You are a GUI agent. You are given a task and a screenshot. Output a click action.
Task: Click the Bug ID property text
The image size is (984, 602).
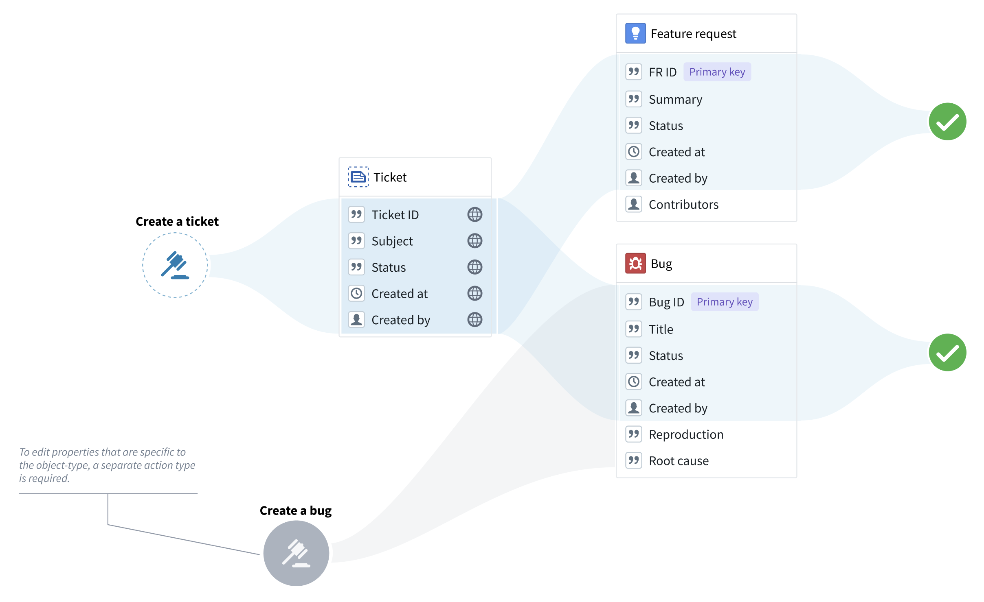pyautogui.click(x=666, y=302)
